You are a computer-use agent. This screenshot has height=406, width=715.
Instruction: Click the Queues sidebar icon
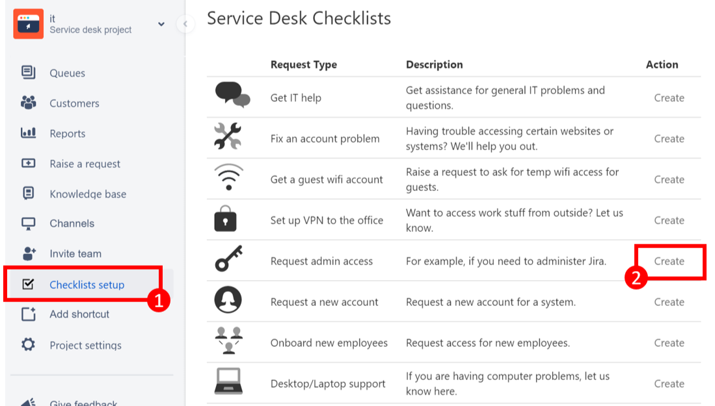coord(28,73)
